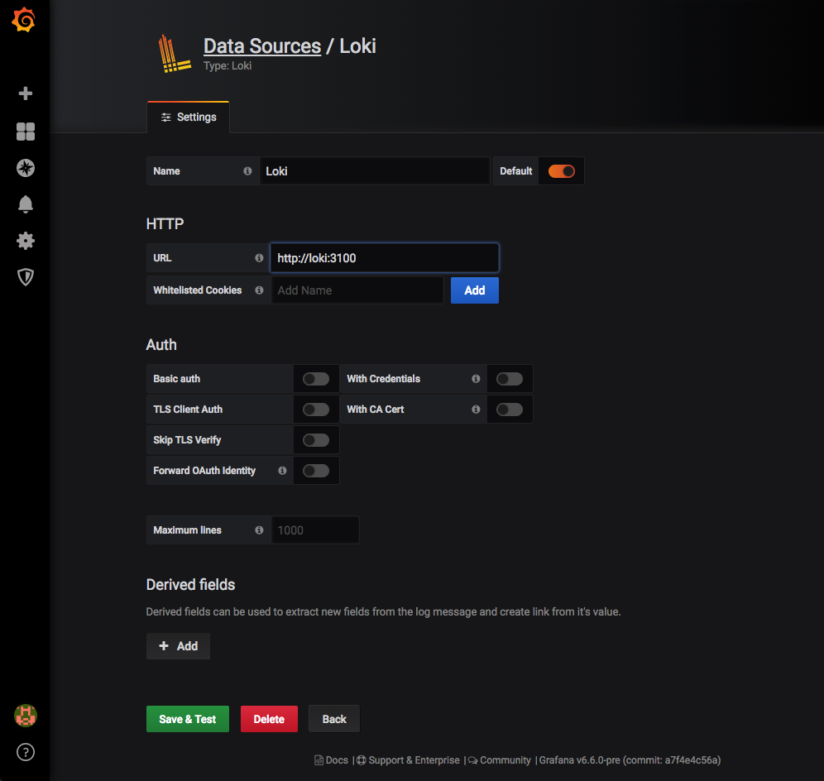Screen dimensions: 824x781
Task: Open the Create plus menu in sidebar
Action: [x=25, y=93]
